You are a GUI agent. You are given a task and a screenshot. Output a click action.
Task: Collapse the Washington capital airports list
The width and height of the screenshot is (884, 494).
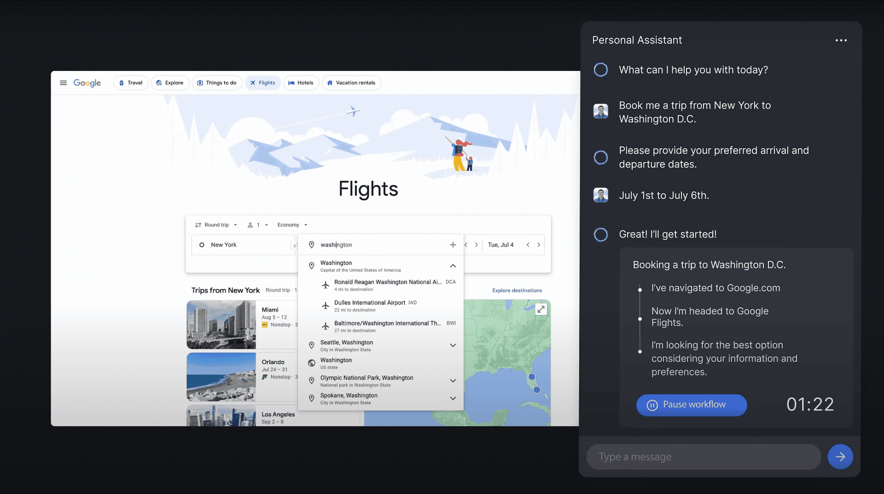tap(453, 266)
